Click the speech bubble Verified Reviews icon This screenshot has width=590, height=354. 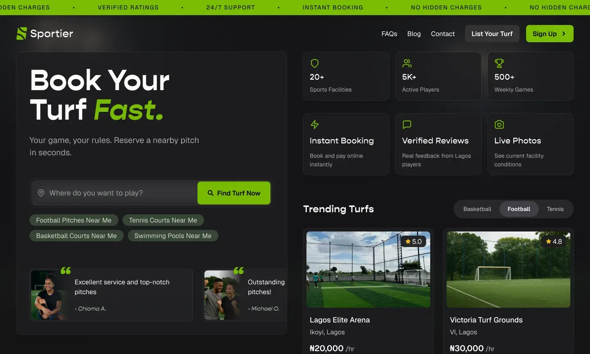(407, 125)
